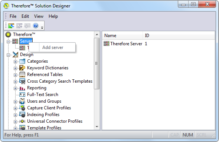Click the tree vertical scrollbar thumb
Screen dimensions: 219x142
tap(97, 63)
